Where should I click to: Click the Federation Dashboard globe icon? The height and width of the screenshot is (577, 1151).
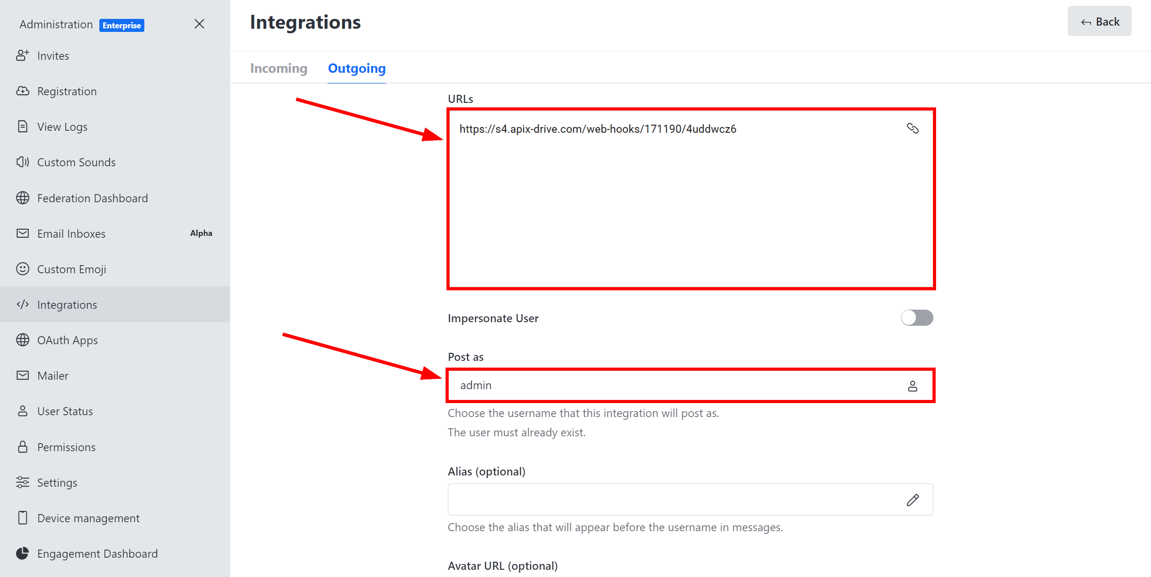point(22,198)
